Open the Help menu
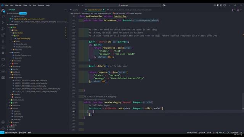Image resolution: width=244 pixels, height=137 pixels. (48, 5)
